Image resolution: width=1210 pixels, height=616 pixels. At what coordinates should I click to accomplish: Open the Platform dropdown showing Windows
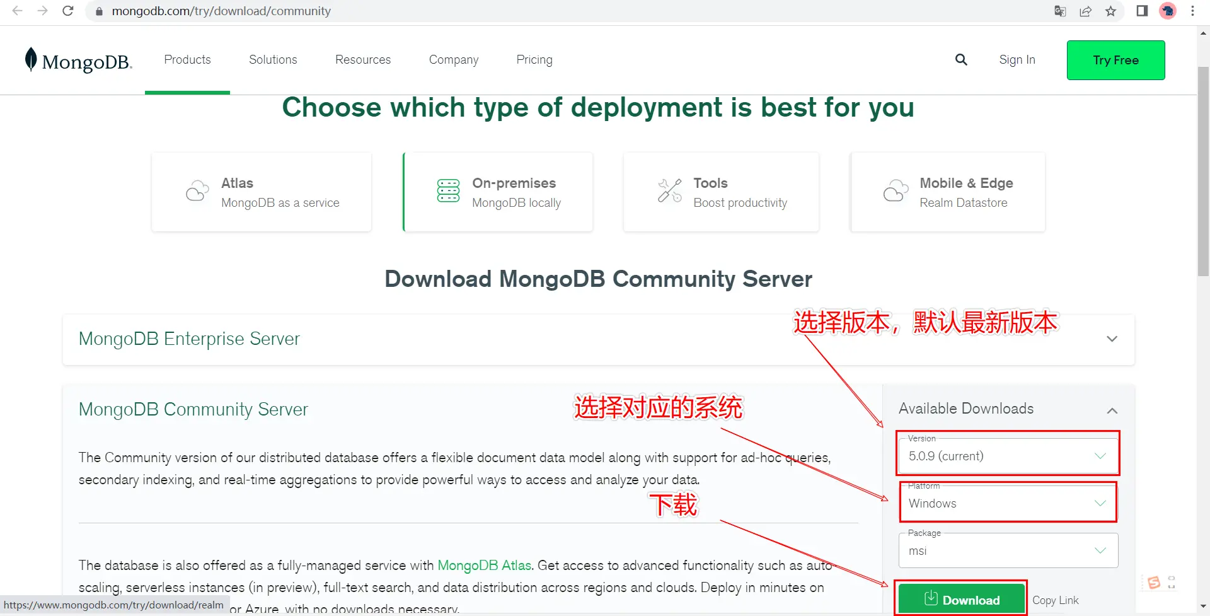click(x=1008, y=503)
